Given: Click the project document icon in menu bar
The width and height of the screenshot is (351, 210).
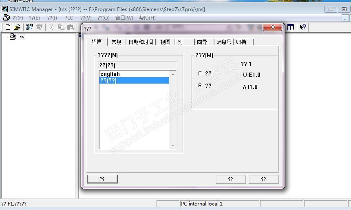Looking at the screenshot, I should click(x=6, y=18).
